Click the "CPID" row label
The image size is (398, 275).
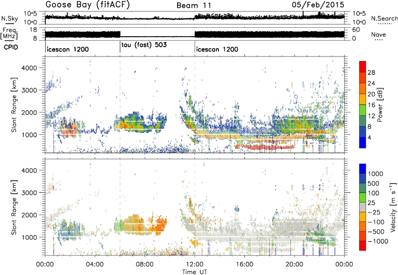click(x=11, y=47)
